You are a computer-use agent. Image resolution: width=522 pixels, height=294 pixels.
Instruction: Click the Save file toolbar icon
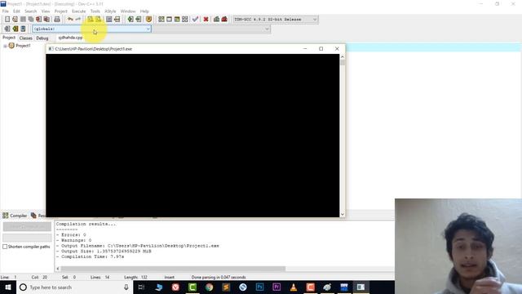23,20
